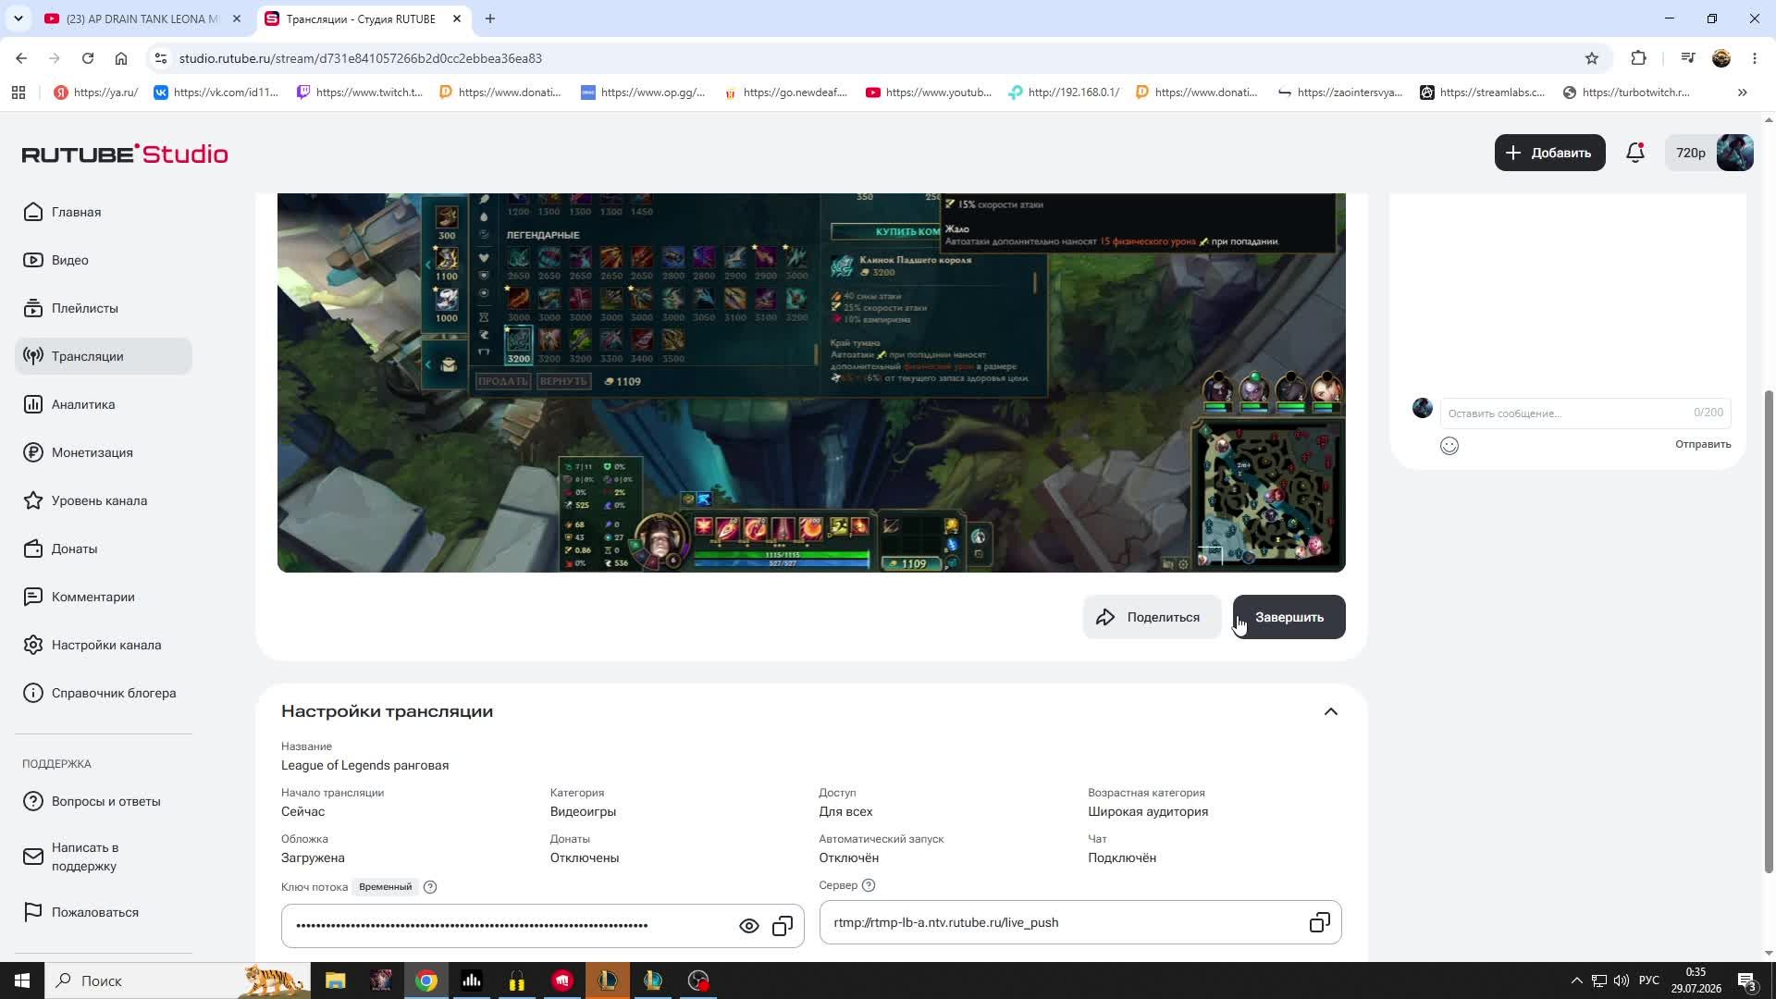1776x999 pixels.
Task: Open Комментарии in the sidebar
Action: point(104,597)
